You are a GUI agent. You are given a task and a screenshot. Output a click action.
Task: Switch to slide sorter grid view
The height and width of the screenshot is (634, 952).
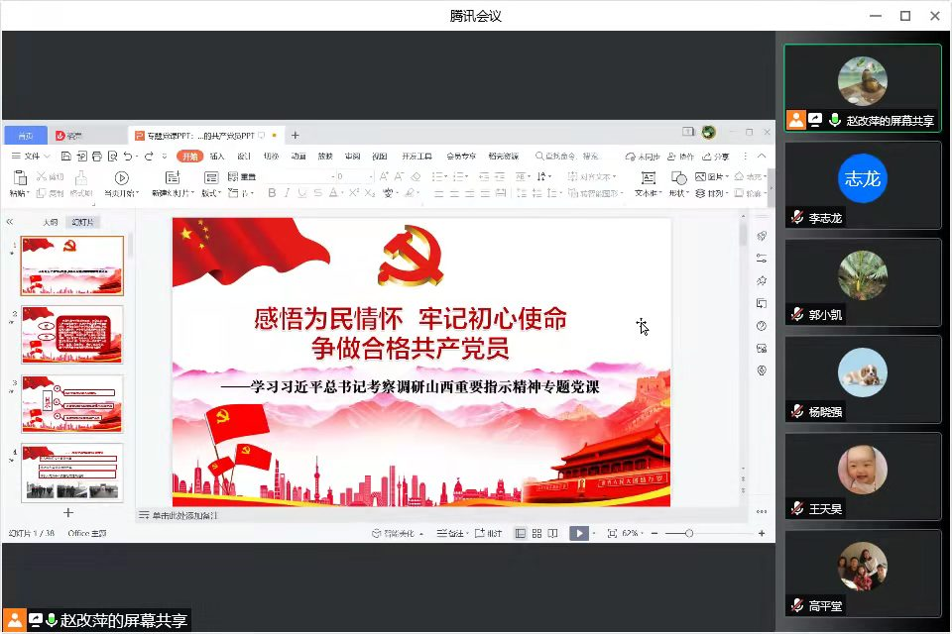point(536,533)
